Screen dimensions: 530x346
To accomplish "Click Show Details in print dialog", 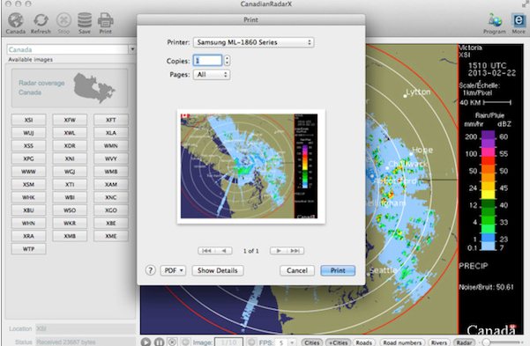I will pyautogui.click(x=218, y=270).
